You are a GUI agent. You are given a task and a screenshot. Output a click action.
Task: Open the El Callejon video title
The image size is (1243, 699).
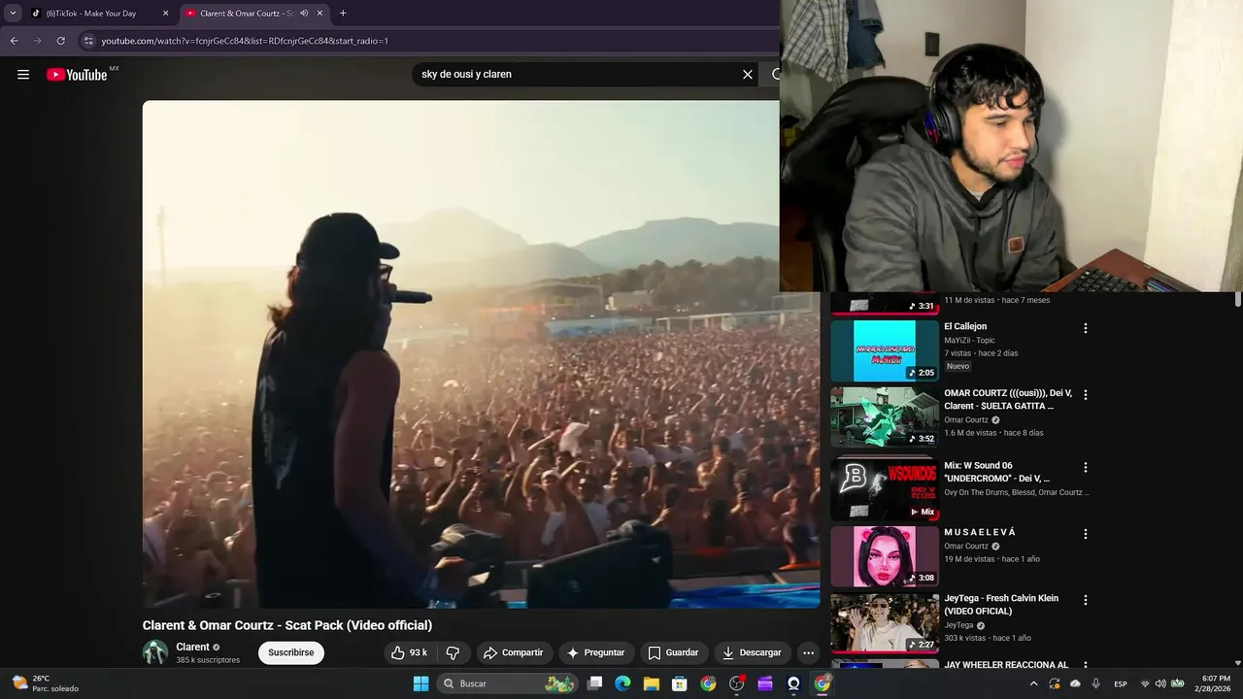[965, 326]
